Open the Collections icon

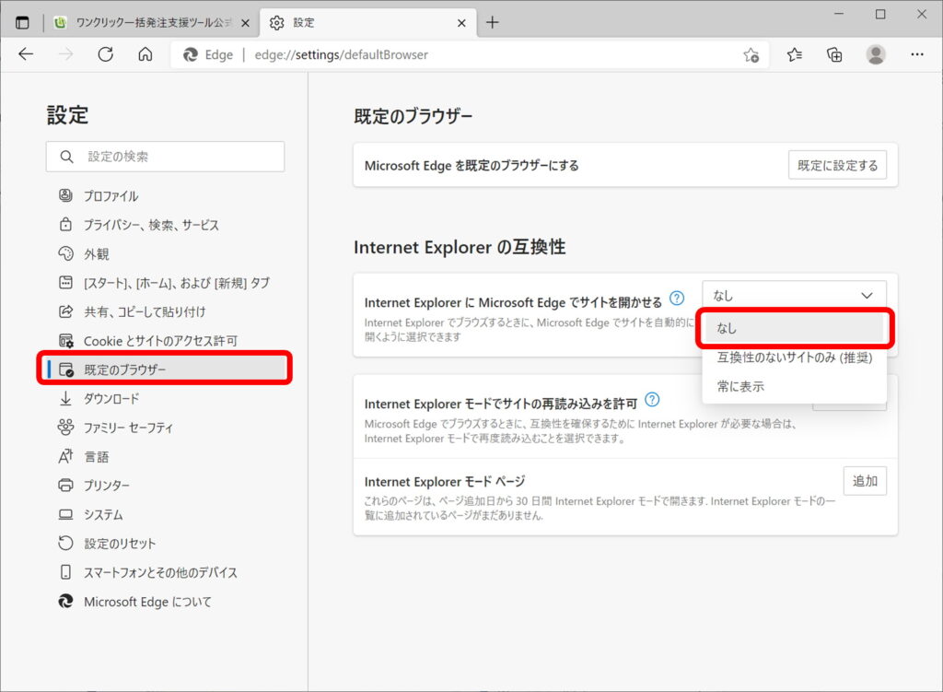point(834,55)
